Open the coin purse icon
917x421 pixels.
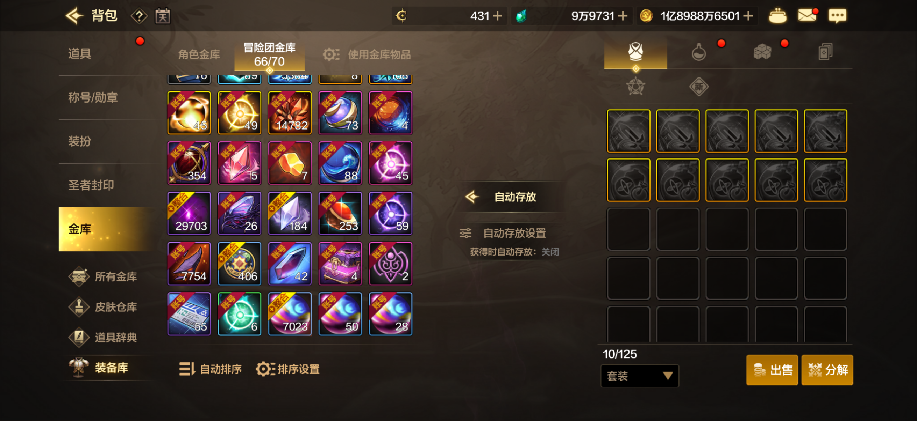[777, 16]
